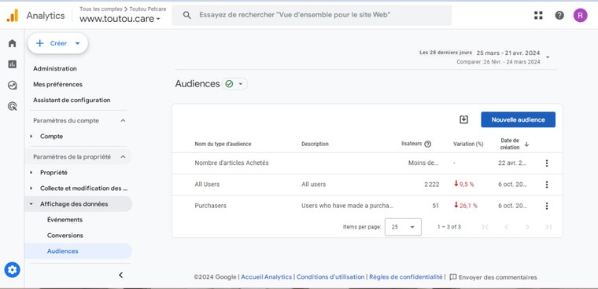Open more options for Purchasers row
The image size is (598, 289).
[547, 206]
